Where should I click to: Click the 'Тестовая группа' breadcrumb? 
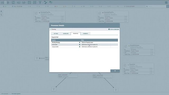click(x=16, y=94)
